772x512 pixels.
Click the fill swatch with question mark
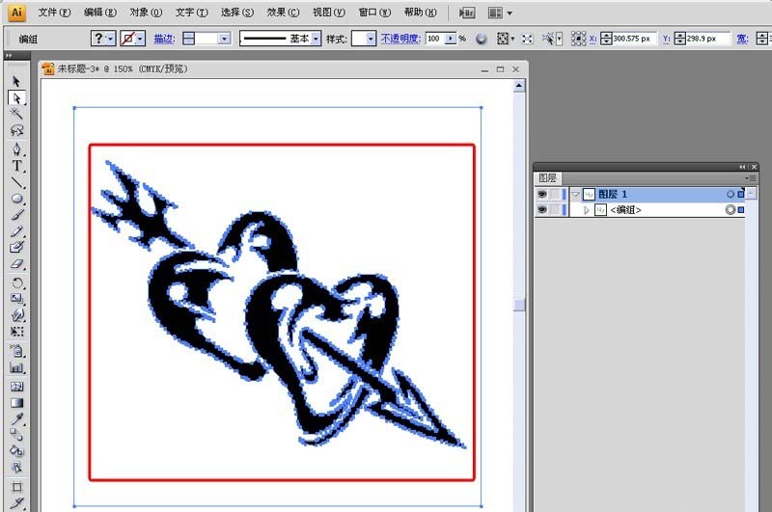(x=98, y=39)
